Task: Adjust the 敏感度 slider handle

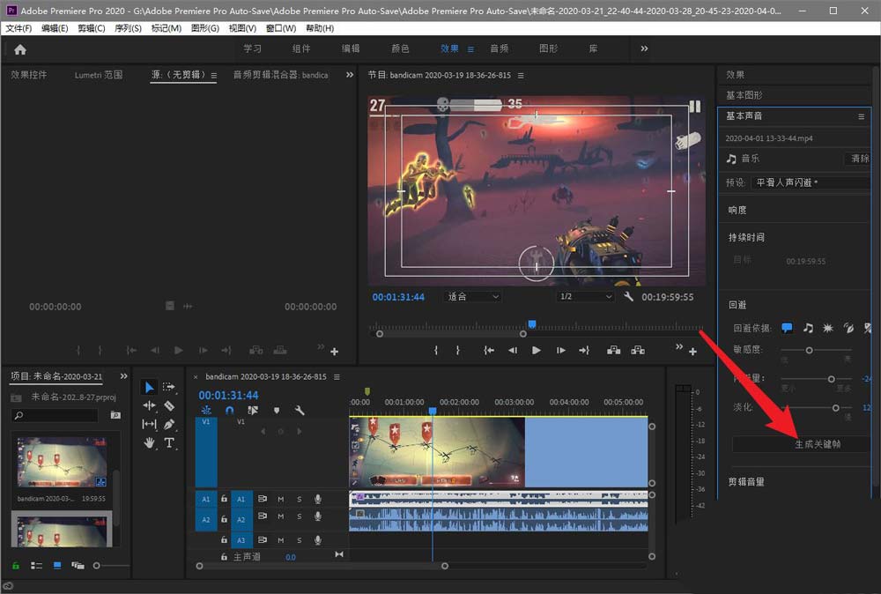Action: click(x=809, y=350)
